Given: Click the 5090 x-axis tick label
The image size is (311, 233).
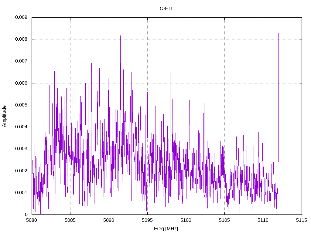Looking at the screenshot, I should [x=109, y=220].
